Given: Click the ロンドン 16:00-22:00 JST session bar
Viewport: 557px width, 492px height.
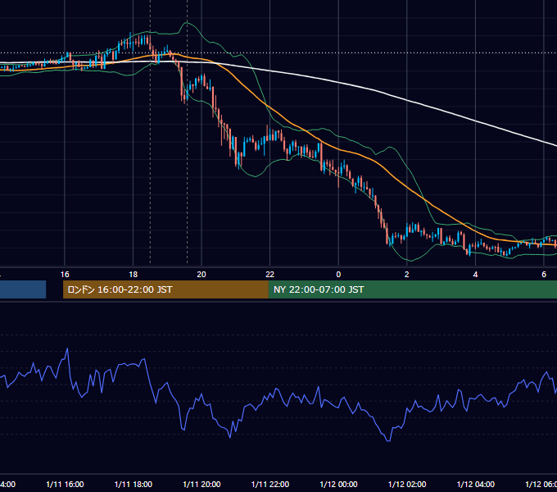Looking at the screenshot, I should click(165, 289).
